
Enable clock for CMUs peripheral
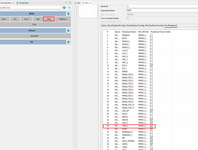point(151,147)
